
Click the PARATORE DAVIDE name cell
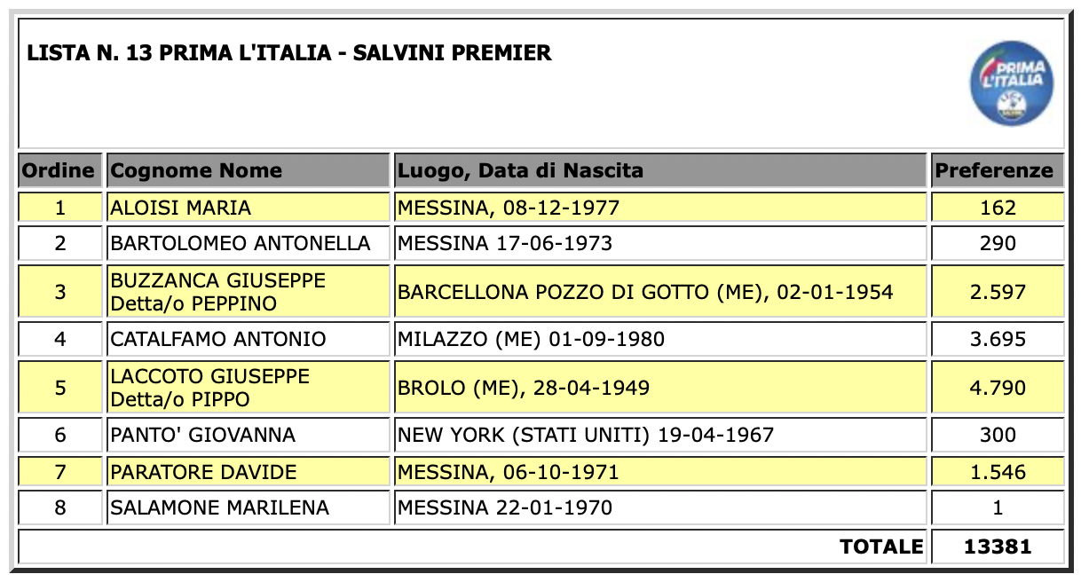249,472
